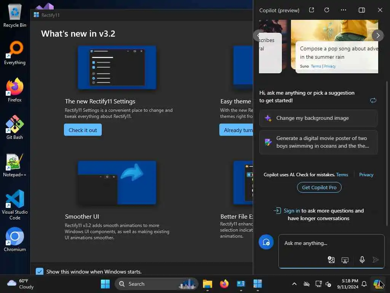
Task: Uncheck Show this window when Windows starts
Action: pyautogui.click(x=40, y=272)
